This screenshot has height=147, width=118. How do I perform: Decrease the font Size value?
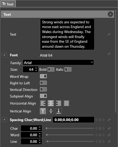point(36,70)
